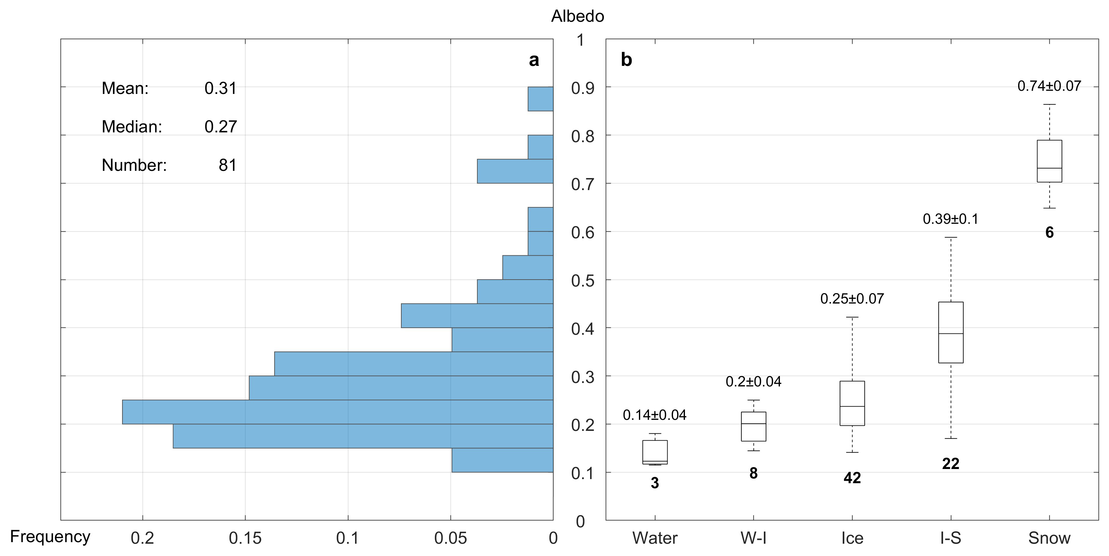Select the Number value 81
Image resolution: width=1109 pixels, height=556 pixels.
point(227,165)
